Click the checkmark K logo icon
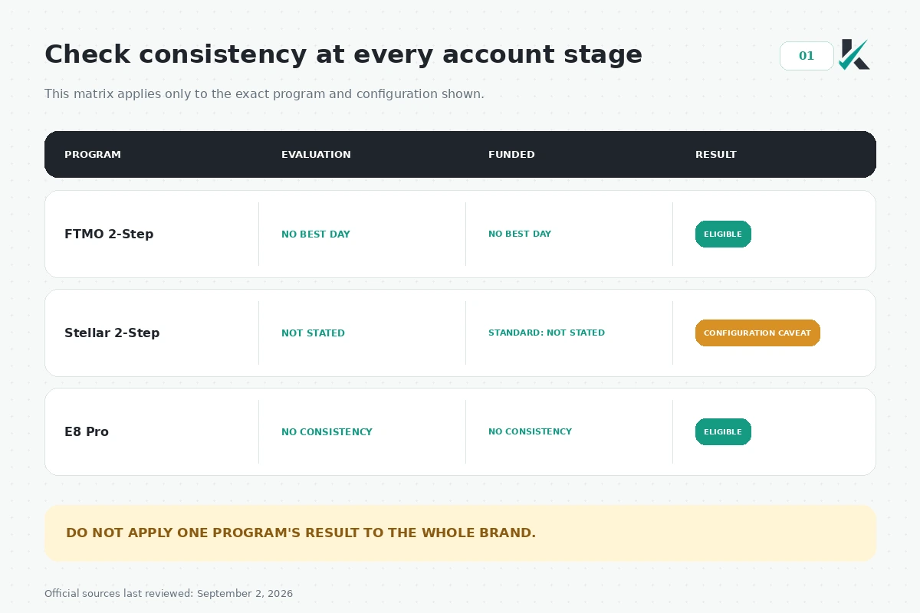This screenshot has height=613, width=920. (854, 54)
